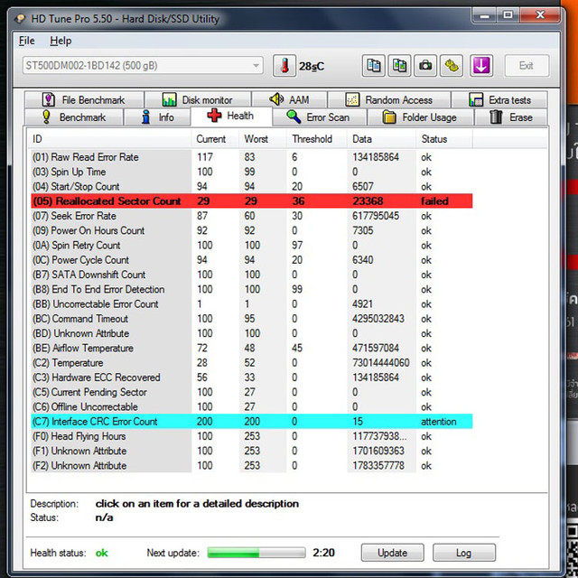
Task: Minimize the HD Tune Pro window
Action: click(485, 15)
